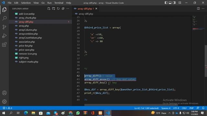Viewport: 207px width, 116px height.
Task: Click Ln 42, Col 1 cursor position
Action: (x=147, y=108)
